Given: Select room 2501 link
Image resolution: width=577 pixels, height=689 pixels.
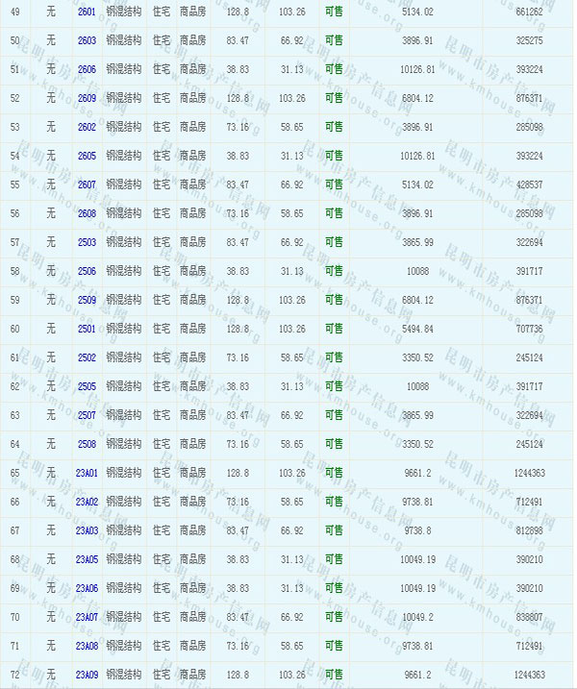Looking at the screenshot, I should pos(87,329).
